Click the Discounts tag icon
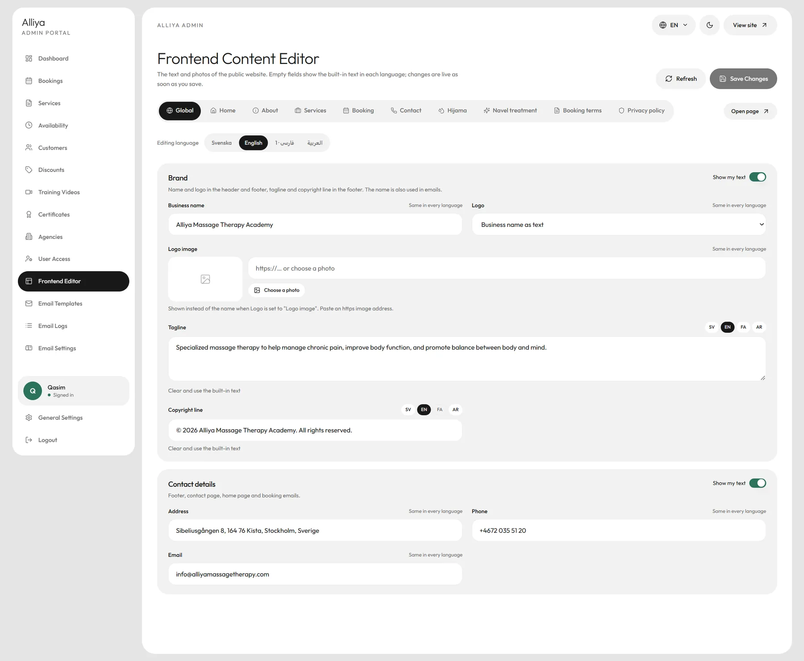Image resolution: width=804 pixels, height=661 pixels. [x=29, y=170]
